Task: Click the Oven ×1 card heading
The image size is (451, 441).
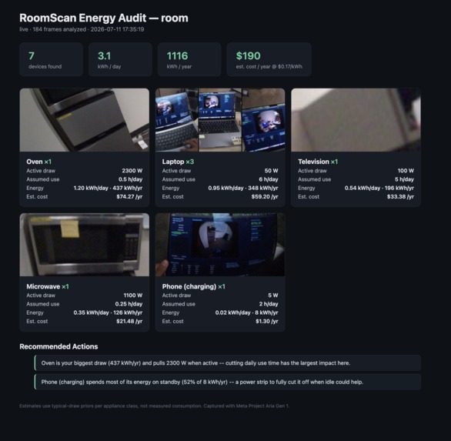Action: (x=38, y=162)
